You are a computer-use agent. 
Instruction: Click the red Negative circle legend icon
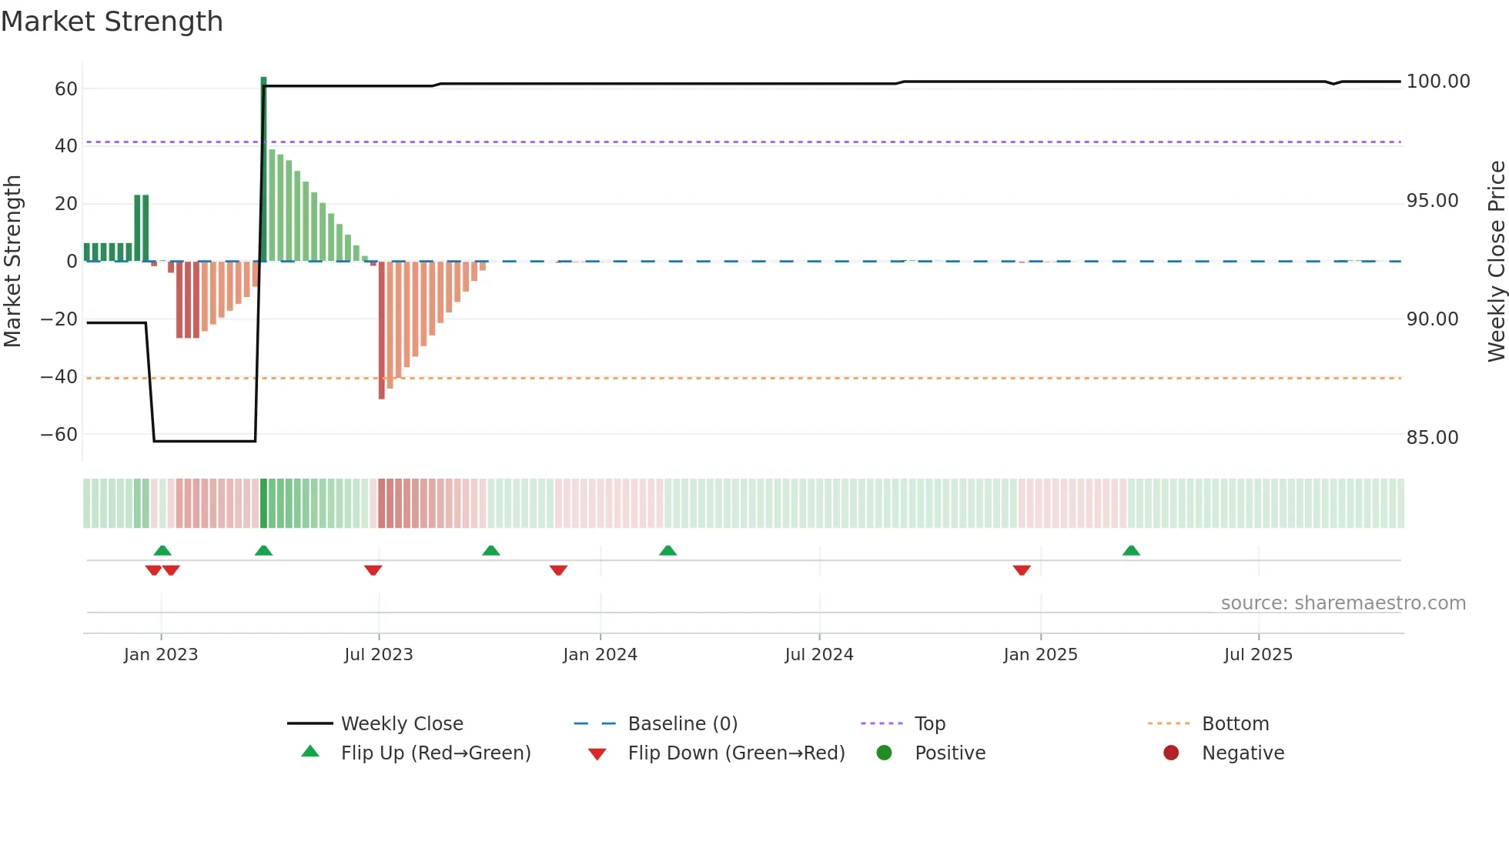(x=1171, y=753)
